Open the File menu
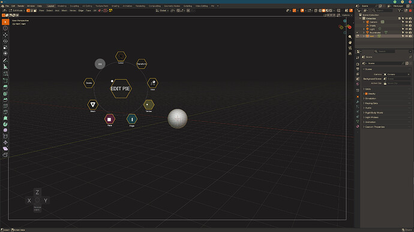Image resolution: width=414 pixels, height=232 pixels. click(7, 6)
